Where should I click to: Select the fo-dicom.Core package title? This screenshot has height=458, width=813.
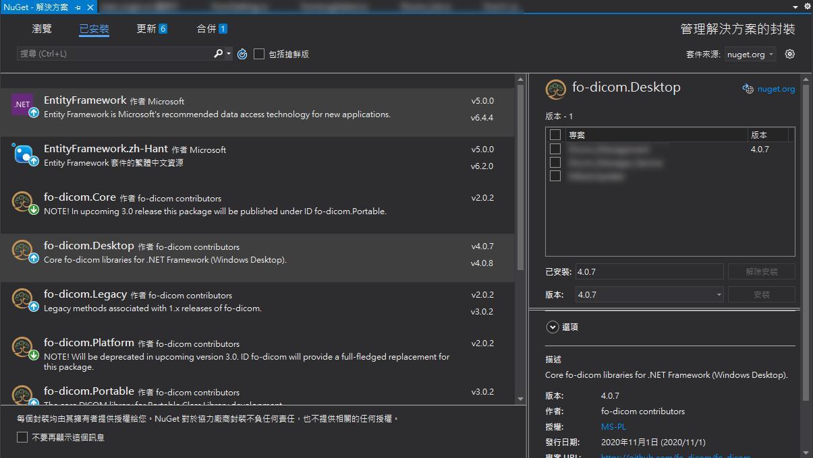point(80,197)
